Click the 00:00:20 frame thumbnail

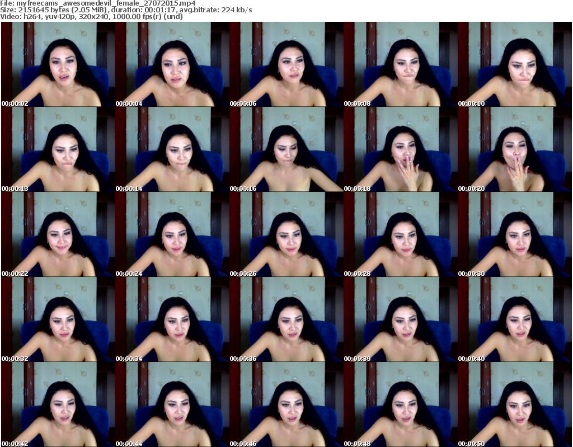point(515,149)
